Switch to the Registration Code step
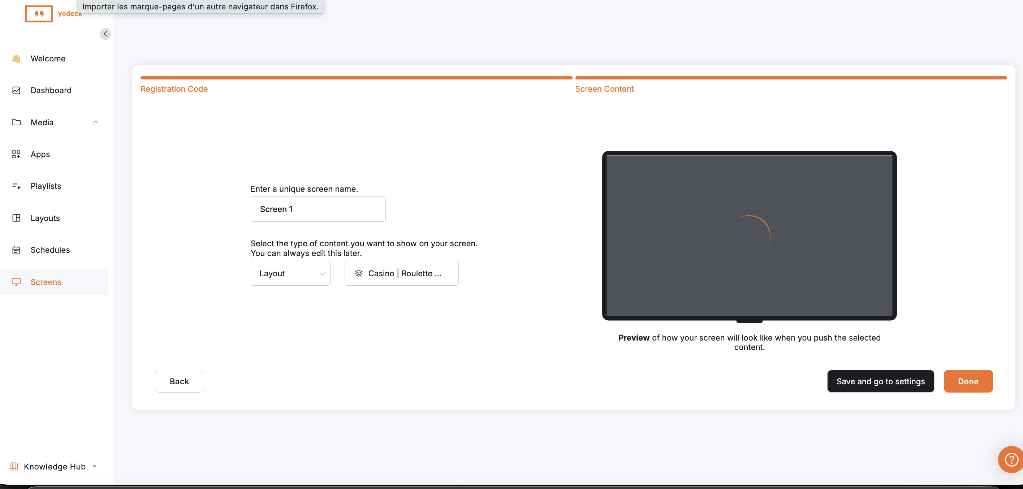 click(x=174, y=89)
